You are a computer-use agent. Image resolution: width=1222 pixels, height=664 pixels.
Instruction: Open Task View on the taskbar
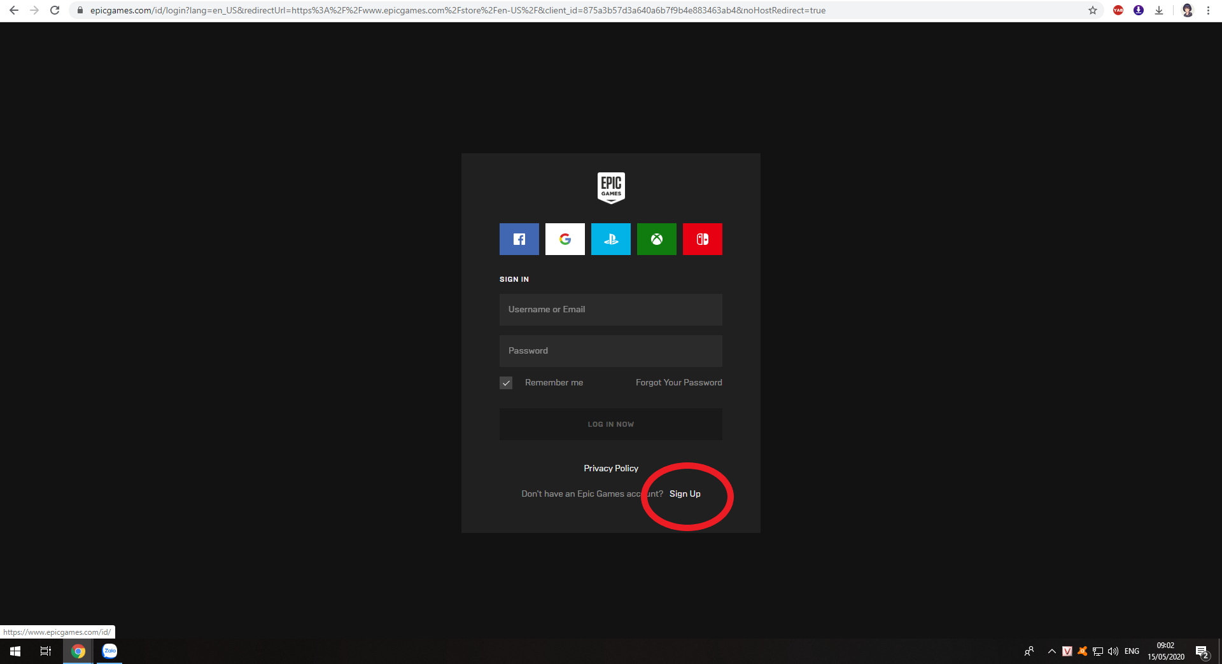click(x=46, y=651)
